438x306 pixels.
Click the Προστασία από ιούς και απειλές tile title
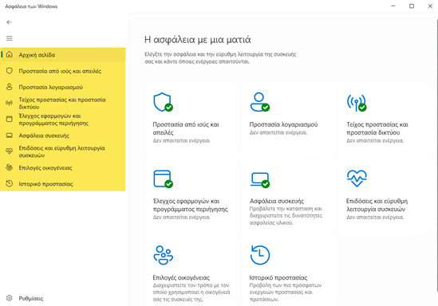[186, 128]
